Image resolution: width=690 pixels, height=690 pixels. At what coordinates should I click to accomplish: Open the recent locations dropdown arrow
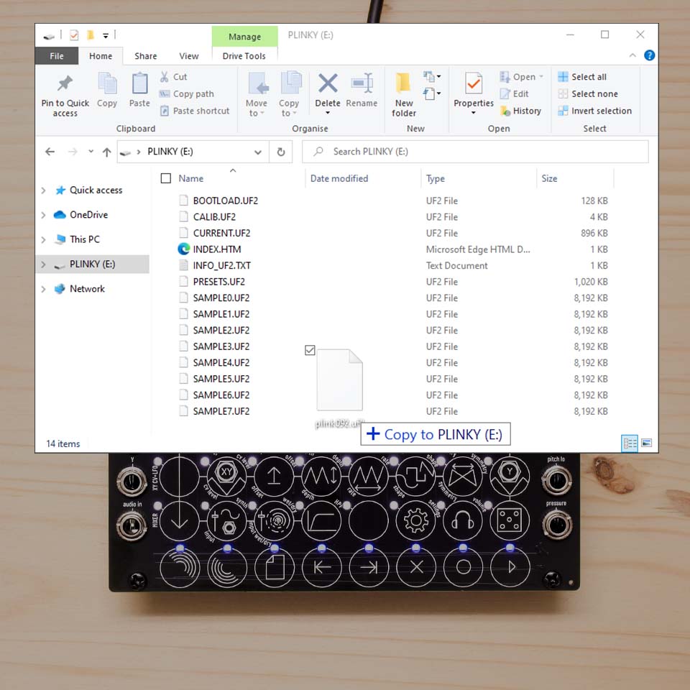pyautogui.click(x=91, y=152)
